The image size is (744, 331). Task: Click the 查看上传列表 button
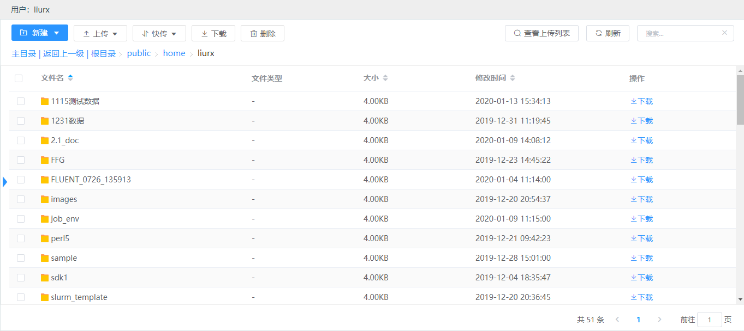tap(541, 33)
